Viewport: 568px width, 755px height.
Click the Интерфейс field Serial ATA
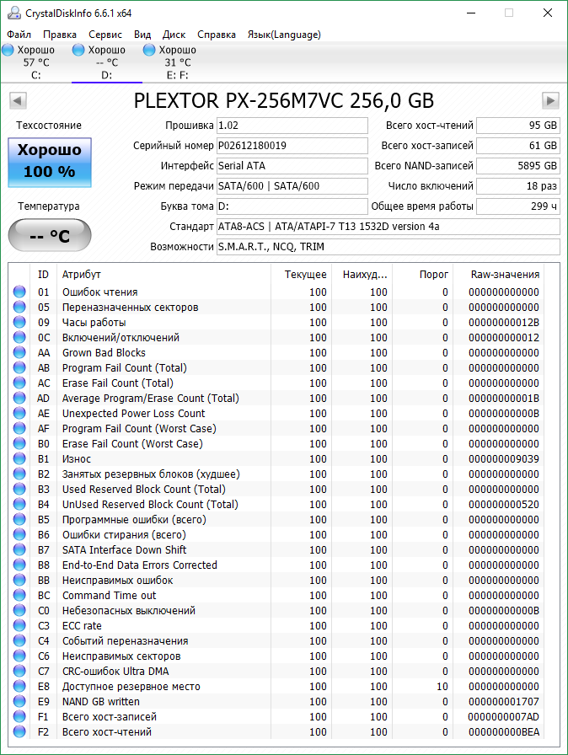292,166
